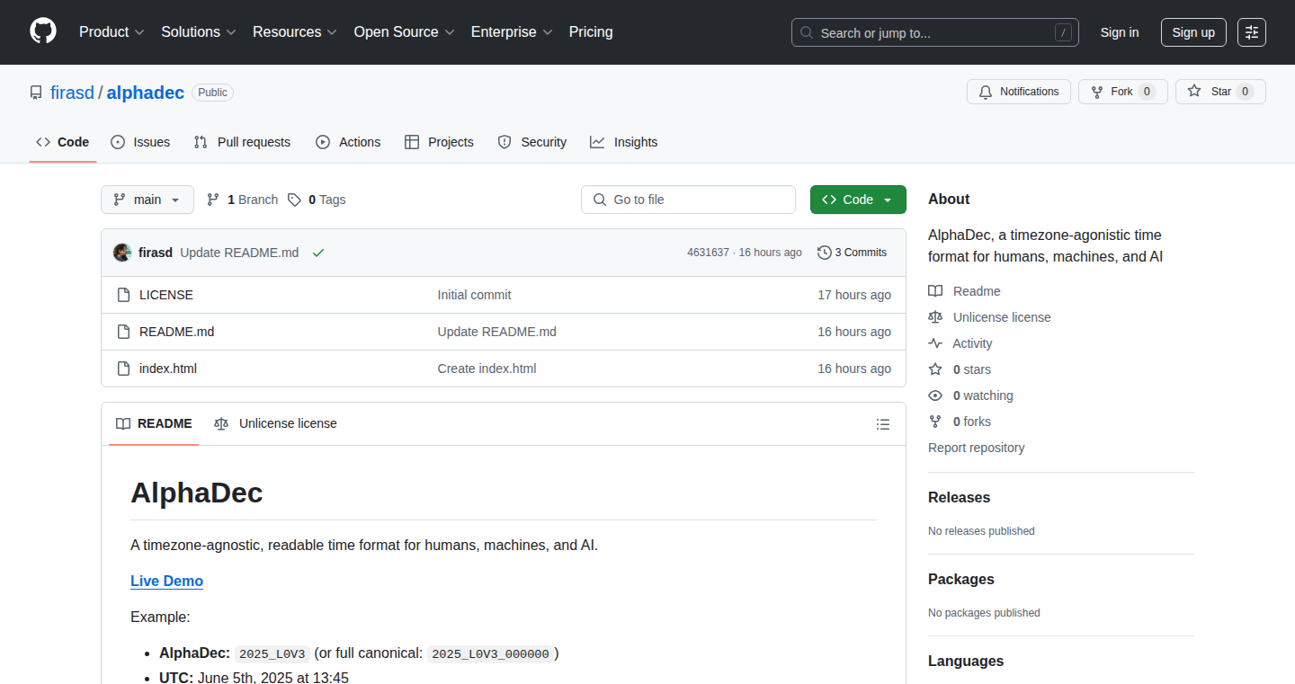This screenshot has width=1295, height=684.
Task: Click the firasd avatar in commit row
Action: (x=122, y=253)
